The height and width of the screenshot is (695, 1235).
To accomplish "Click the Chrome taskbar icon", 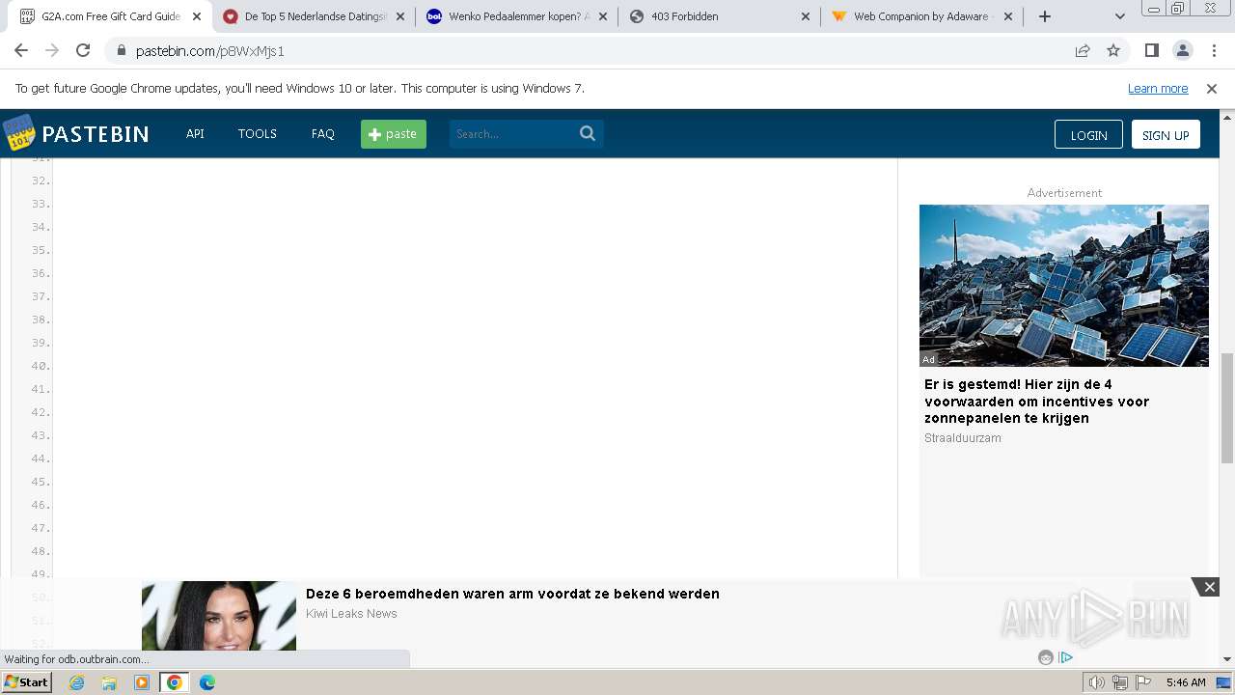I will pos(174,682).
